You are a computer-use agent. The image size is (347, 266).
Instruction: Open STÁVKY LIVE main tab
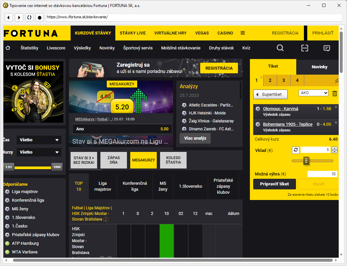pos(133,33)
